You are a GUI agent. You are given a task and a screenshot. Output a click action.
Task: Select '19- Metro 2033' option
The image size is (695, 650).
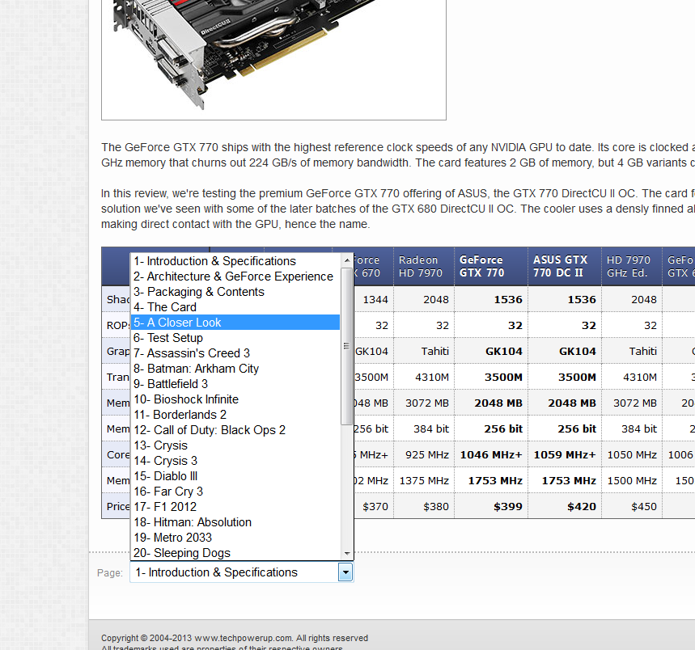point(235,538)
